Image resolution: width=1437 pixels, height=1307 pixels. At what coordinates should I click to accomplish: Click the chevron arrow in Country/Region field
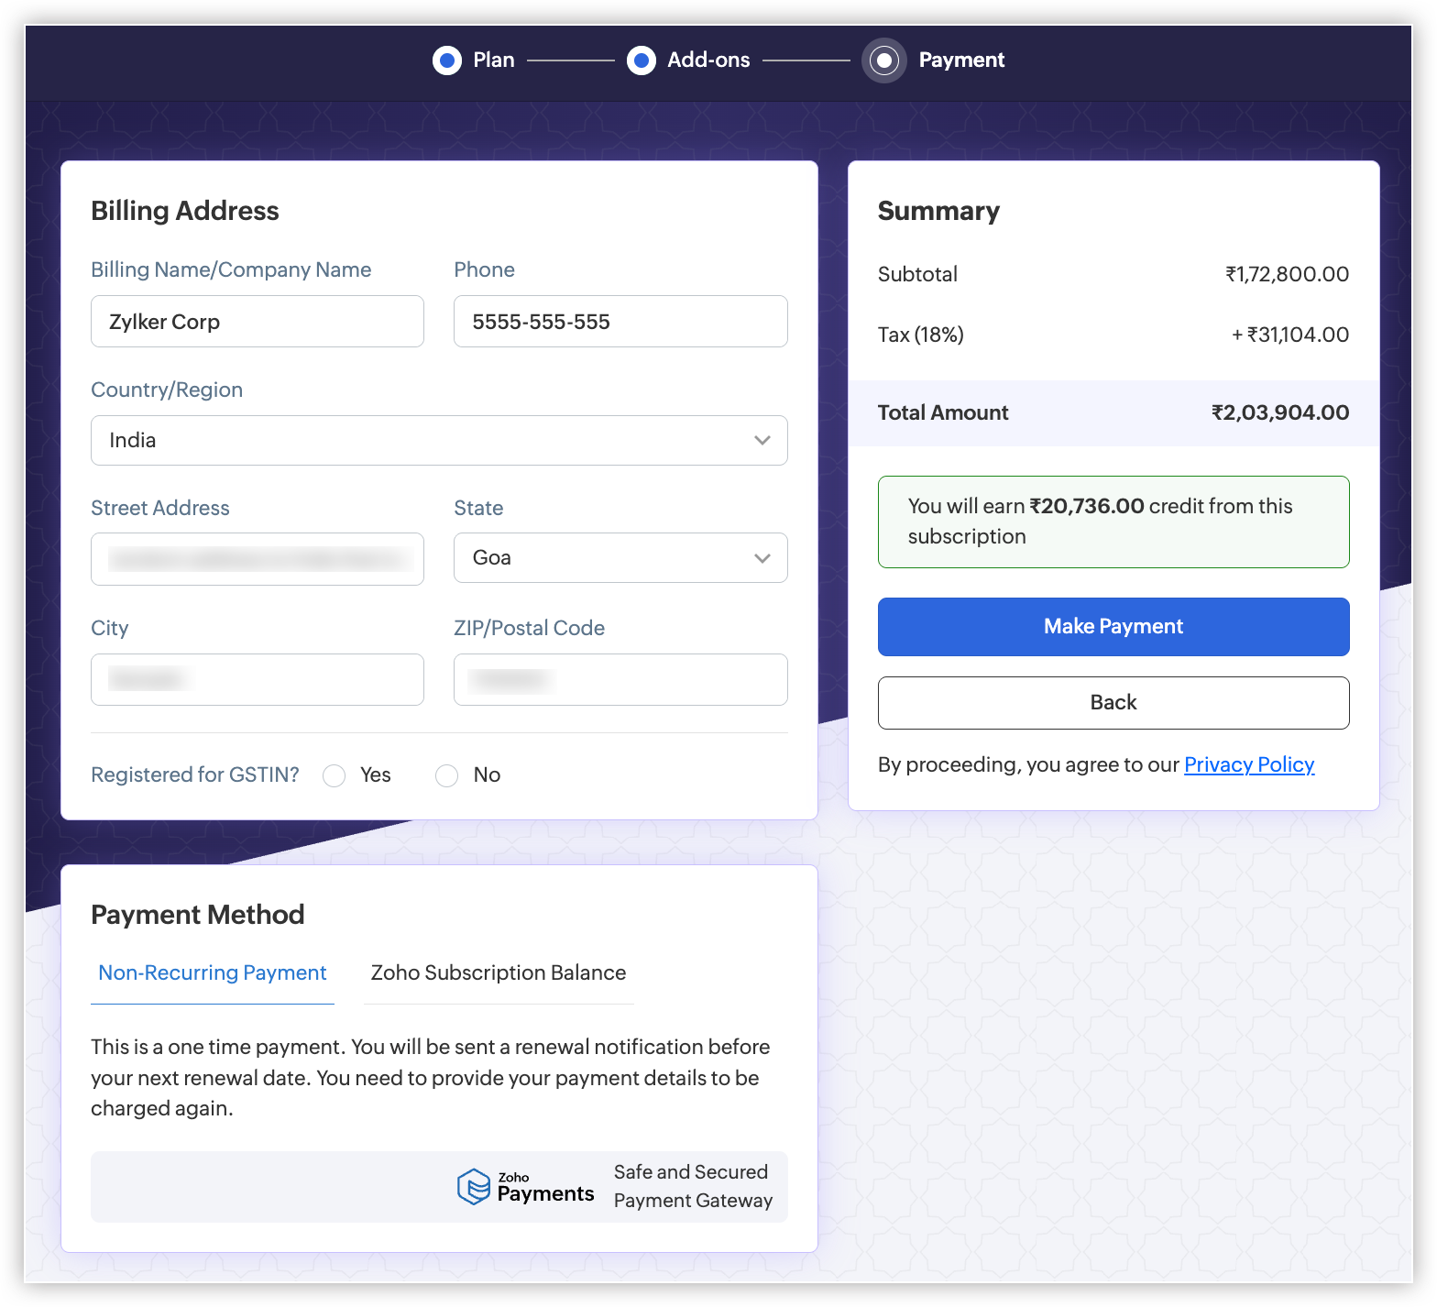[x=762, y=441]
